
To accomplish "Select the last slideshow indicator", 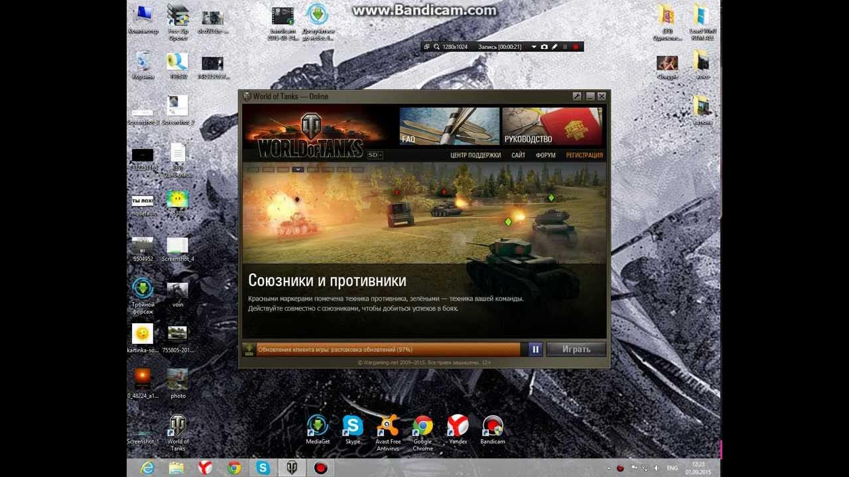I will [358, 170].
